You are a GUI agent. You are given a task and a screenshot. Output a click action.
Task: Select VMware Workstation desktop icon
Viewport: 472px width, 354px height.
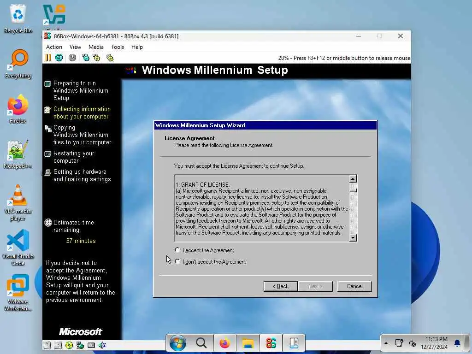pyautogui.click(x=18, y=293)
